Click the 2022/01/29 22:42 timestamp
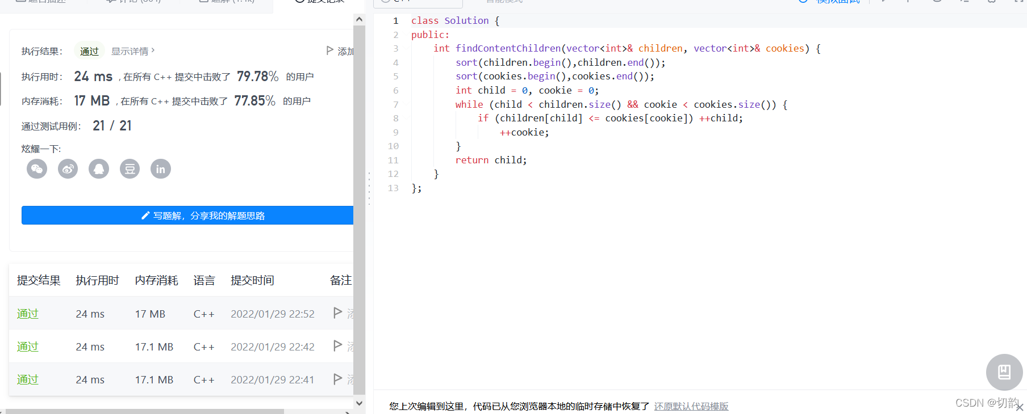Image resolution: width=1027 pixels, height=414 pixels. point(273,347)
